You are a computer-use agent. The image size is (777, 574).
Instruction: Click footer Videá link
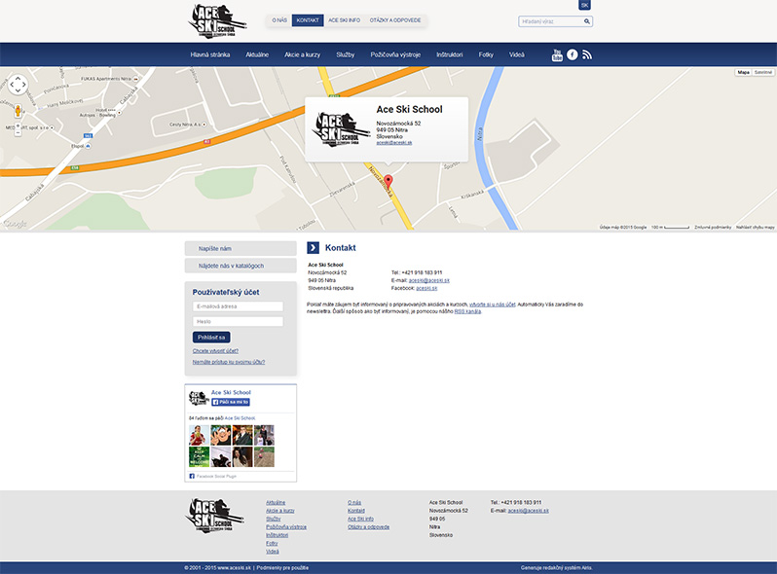click(x=273, y=552)
